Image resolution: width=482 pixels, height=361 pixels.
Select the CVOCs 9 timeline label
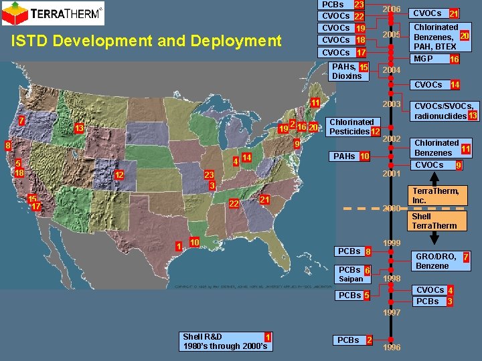coord(436,165)
